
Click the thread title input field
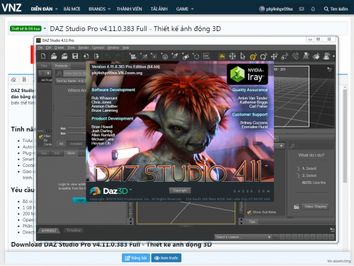click(198, 28)
